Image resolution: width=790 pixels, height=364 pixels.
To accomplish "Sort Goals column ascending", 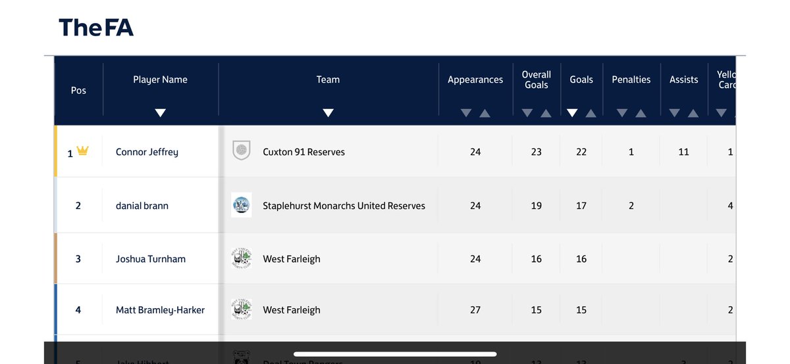I will 591,113.
